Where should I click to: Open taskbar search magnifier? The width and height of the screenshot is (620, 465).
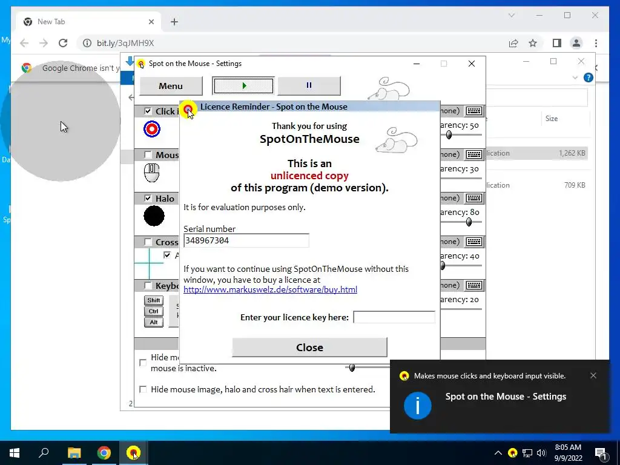pos(44,453)
